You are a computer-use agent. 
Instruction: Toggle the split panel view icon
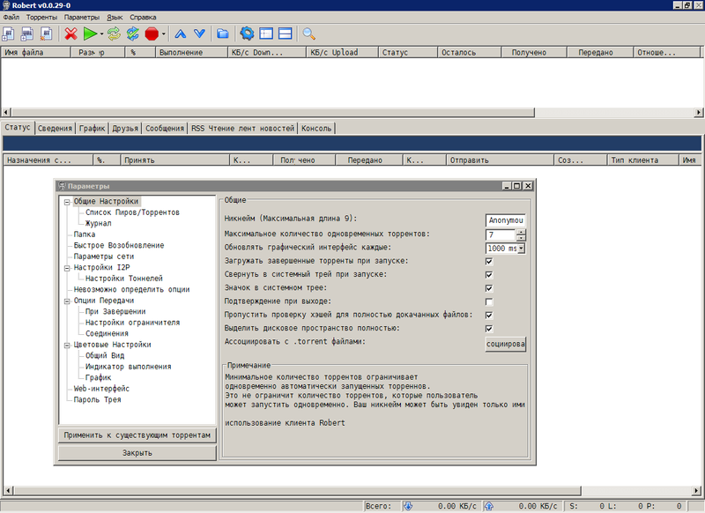pyautogui.click(x=285, y=33)
